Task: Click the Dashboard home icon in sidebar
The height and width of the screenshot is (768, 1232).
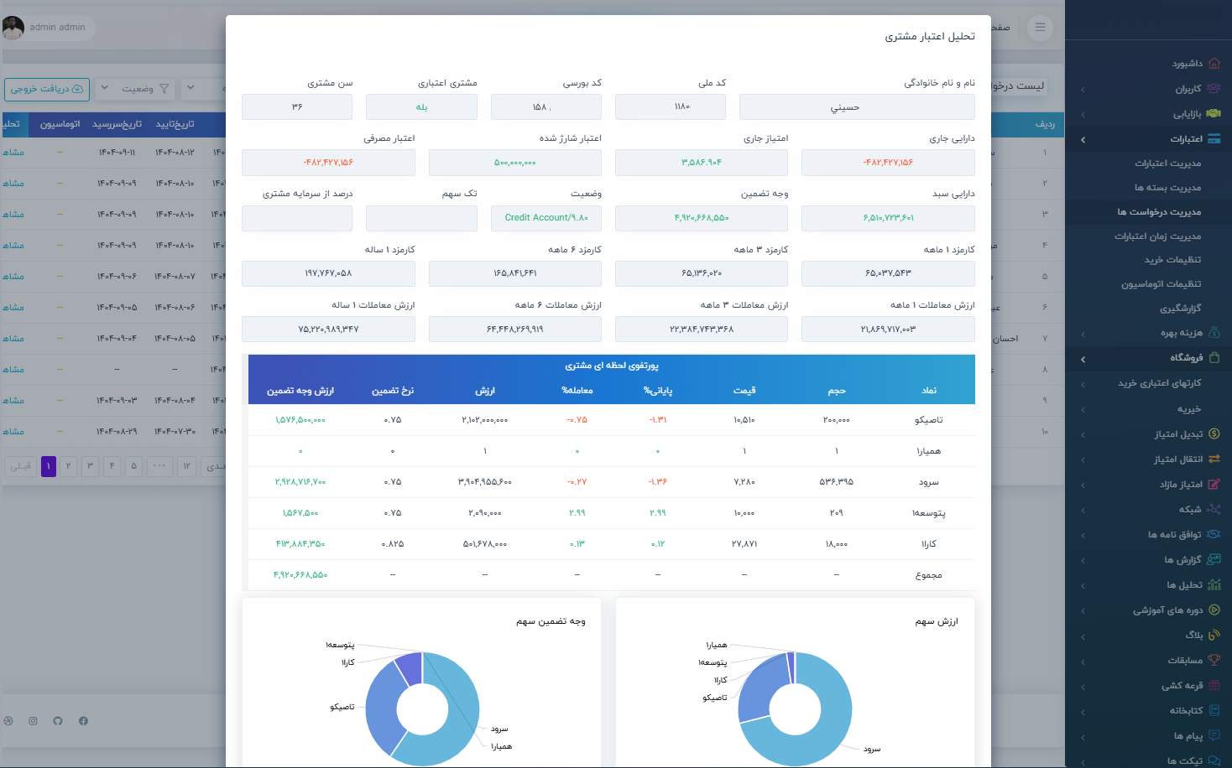Action: coord(1214,64)
